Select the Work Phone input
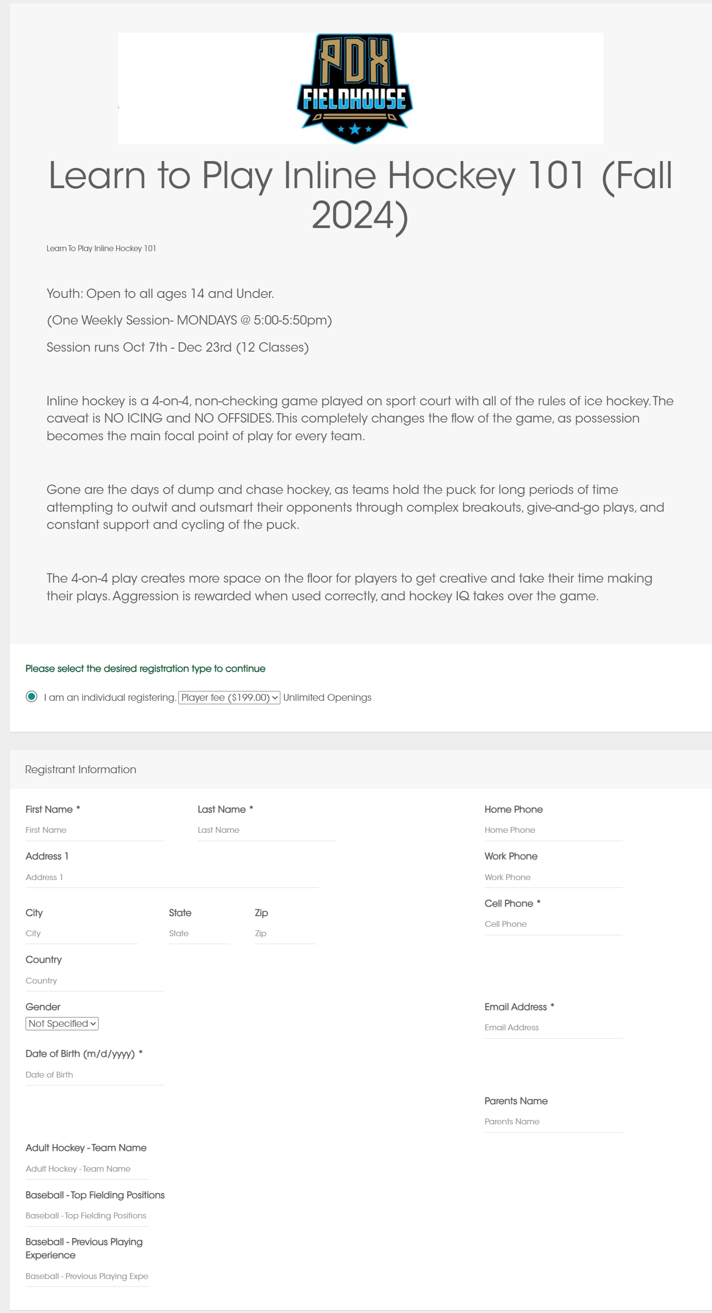Viewport: 712px width, 1313px height. (553, 877)
